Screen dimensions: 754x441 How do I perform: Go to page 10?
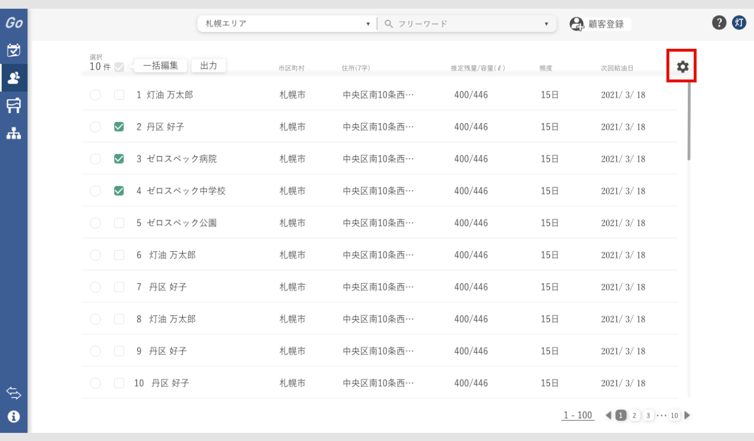pos(674,415)
